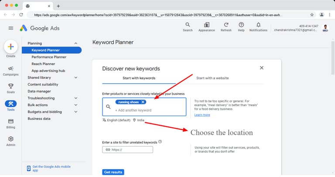Viewport: 335px width, 177px height.
Task: Open Content suitability
Action: [43, 84]
